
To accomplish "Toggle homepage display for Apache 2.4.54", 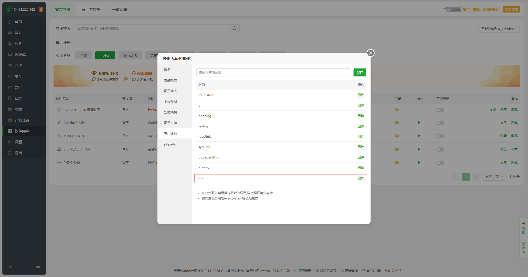I will click(440, 123).
